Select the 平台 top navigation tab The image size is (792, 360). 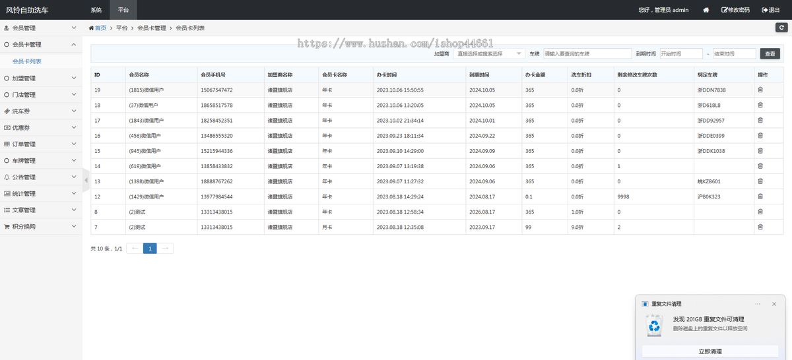click(x=123, y=10)
